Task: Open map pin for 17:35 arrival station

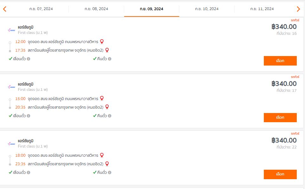Action: tap(107, 50)
